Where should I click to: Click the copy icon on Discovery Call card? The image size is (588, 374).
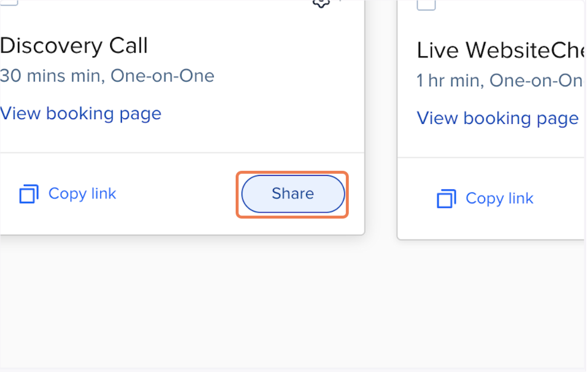[x=29, y=194]
